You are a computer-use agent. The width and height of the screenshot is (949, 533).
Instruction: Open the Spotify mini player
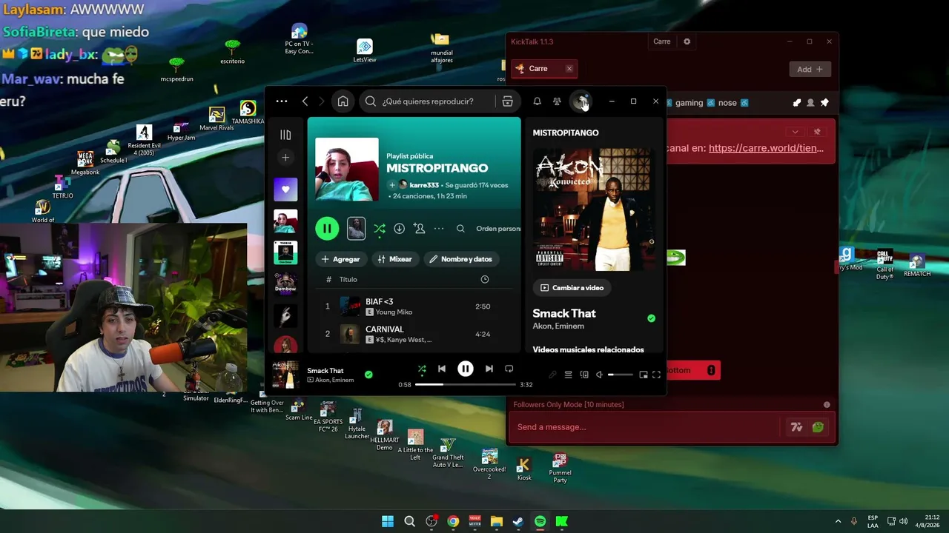click(644, 375)
